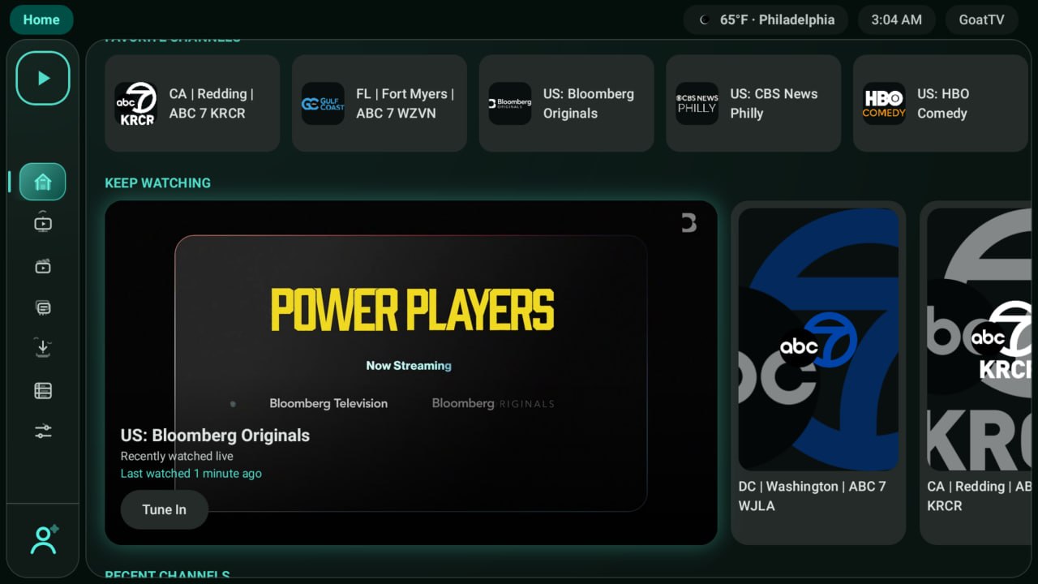Click the KEEP WATCHING section heading
Screen dimensions: 1038x584
pos(157,182)
